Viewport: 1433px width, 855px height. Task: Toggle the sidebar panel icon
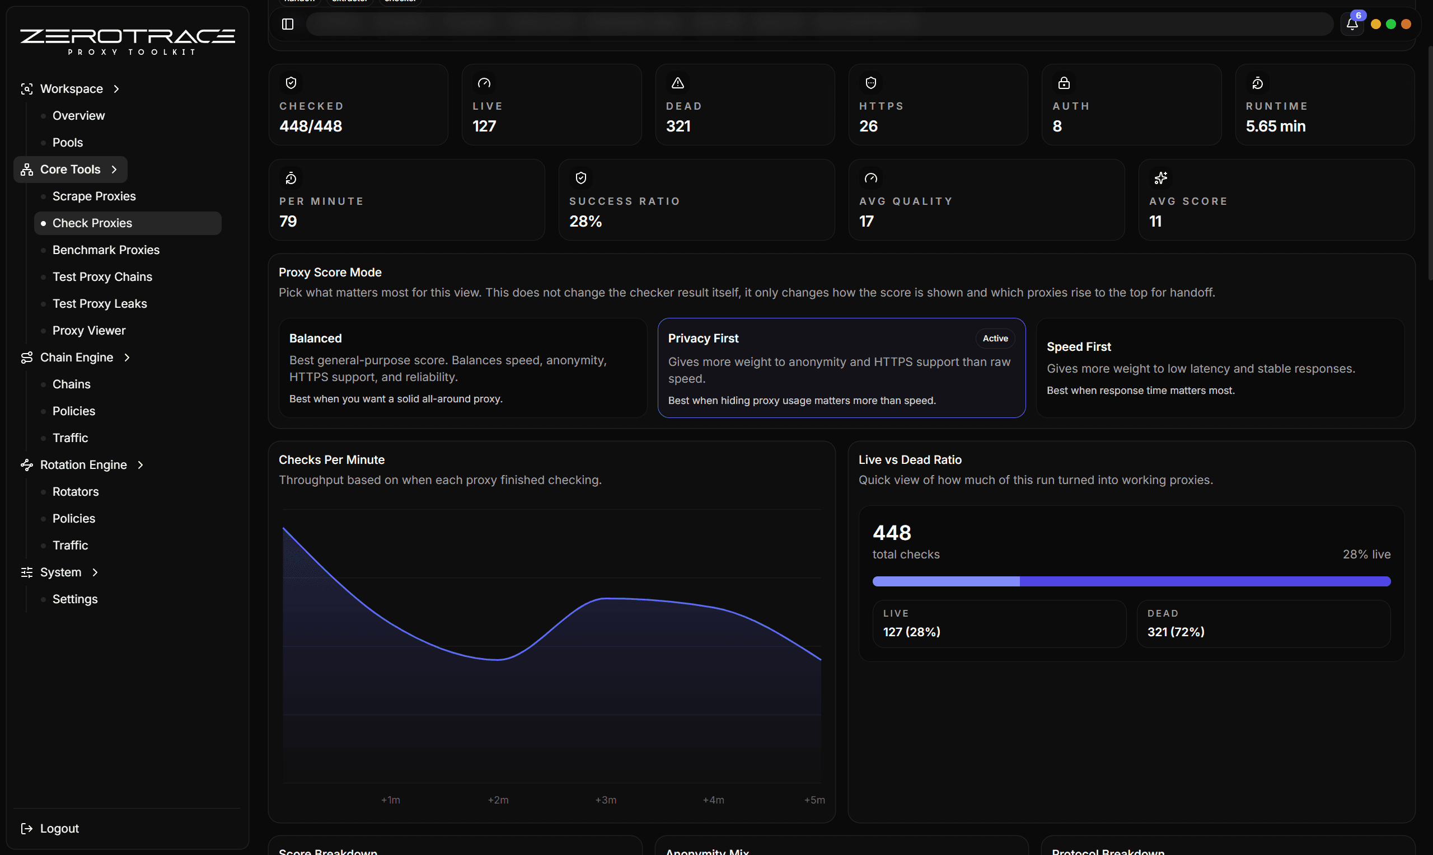coord(288,24)
